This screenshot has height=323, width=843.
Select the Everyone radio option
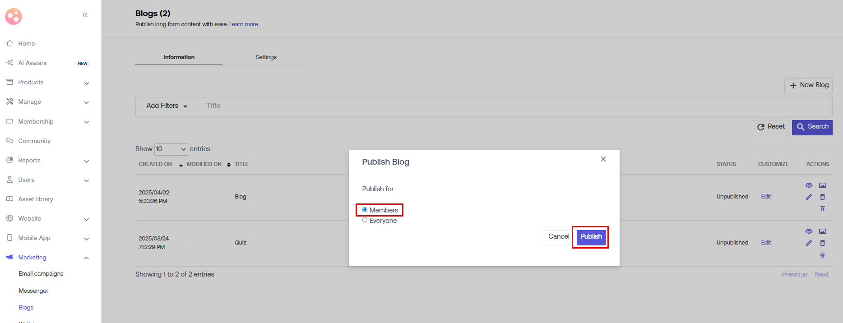[365, 220]
